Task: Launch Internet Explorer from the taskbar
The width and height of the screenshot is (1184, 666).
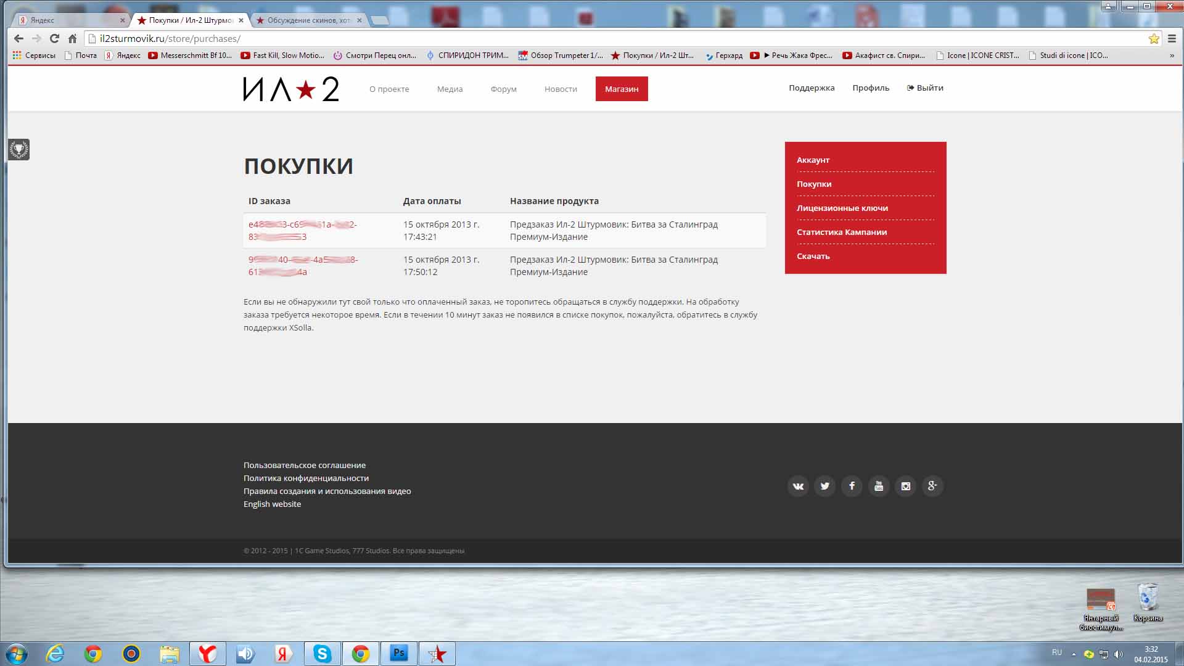Action: click(55, 654)
